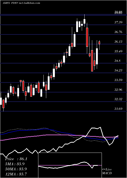This screenshot has width=127, height=178.
Task: Click the AMEX FDEV chart title text
Action: click(21, 3)
